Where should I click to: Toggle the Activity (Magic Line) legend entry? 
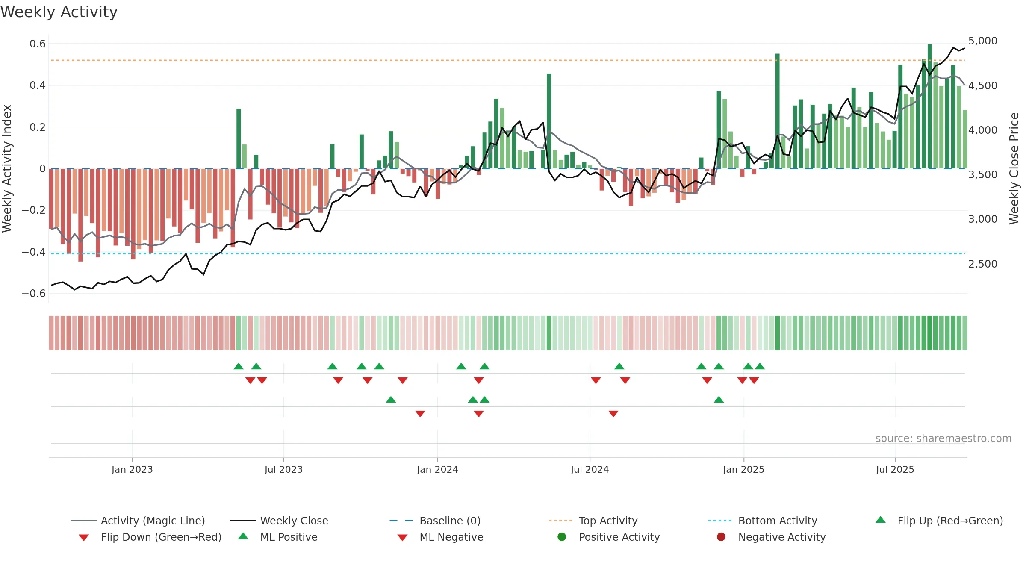coord(138,521)
